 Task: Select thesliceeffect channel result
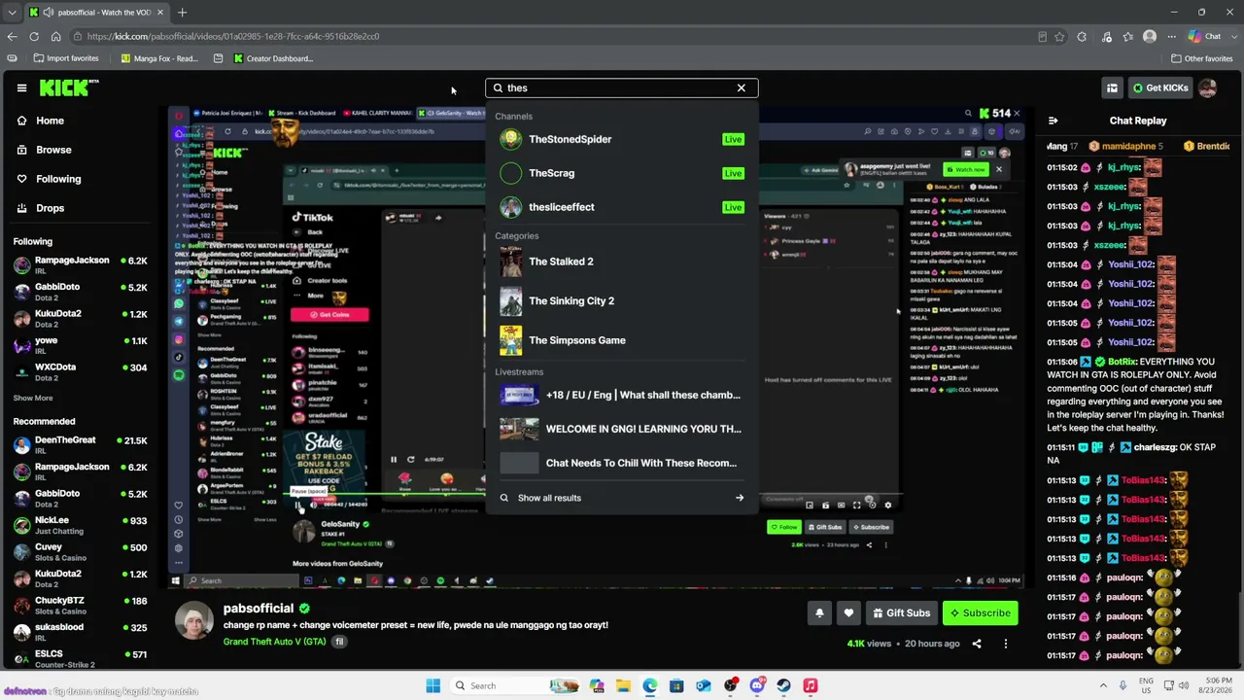[621, 207]
